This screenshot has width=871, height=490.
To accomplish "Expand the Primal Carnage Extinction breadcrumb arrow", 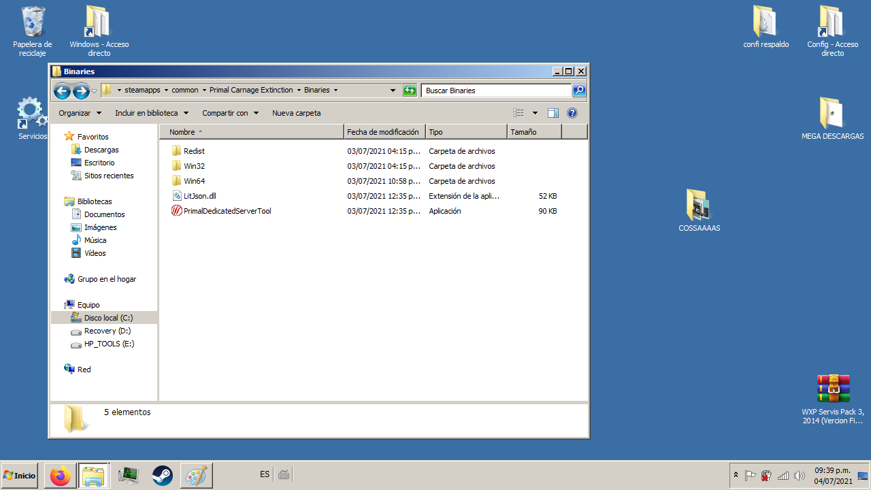I will pyautogui.click(x=299, y=90).
